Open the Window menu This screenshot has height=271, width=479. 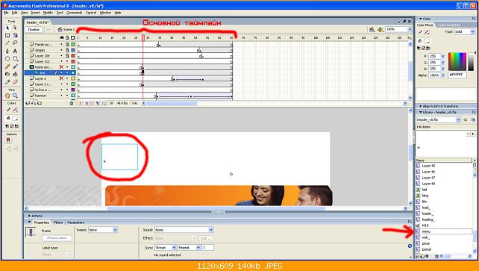(105, 13)
